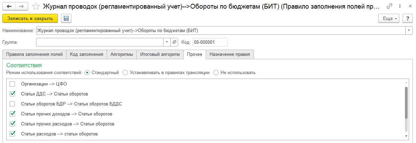Click the floppy disk save icon
The width and height of the screenshot is (416, 143).
tap(66, 19)
